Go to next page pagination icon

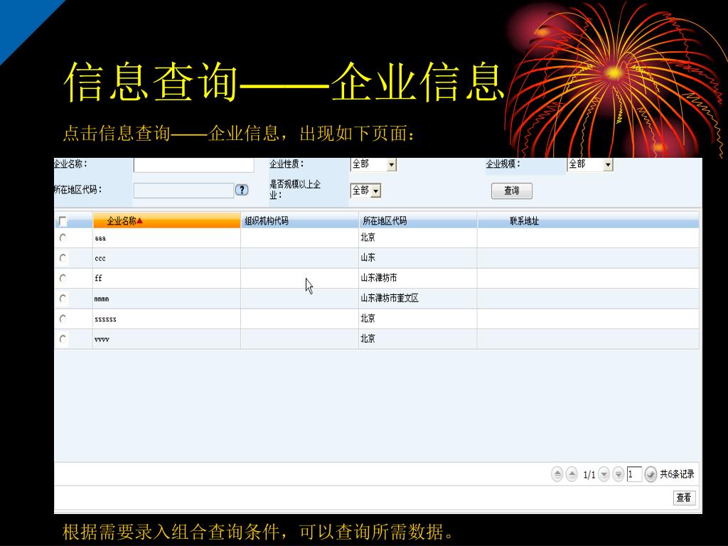[x=604, y=474]
